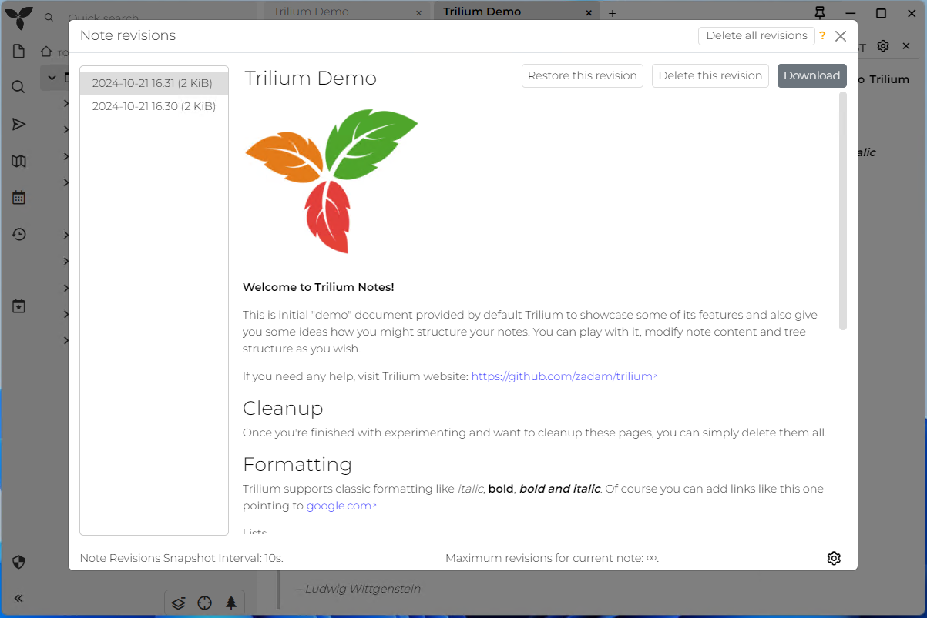Collapse the expanded root tree node
This screenshot has width=927, height=618.
52,78
